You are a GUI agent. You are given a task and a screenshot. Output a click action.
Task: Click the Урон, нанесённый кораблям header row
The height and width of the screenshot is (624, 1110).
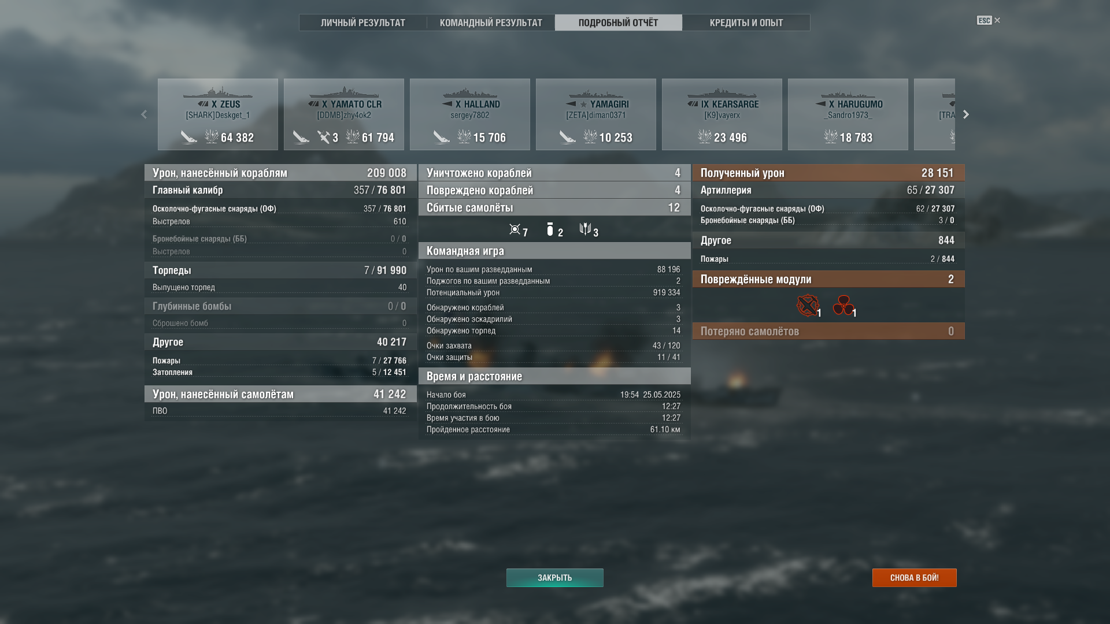pos(280,173)
